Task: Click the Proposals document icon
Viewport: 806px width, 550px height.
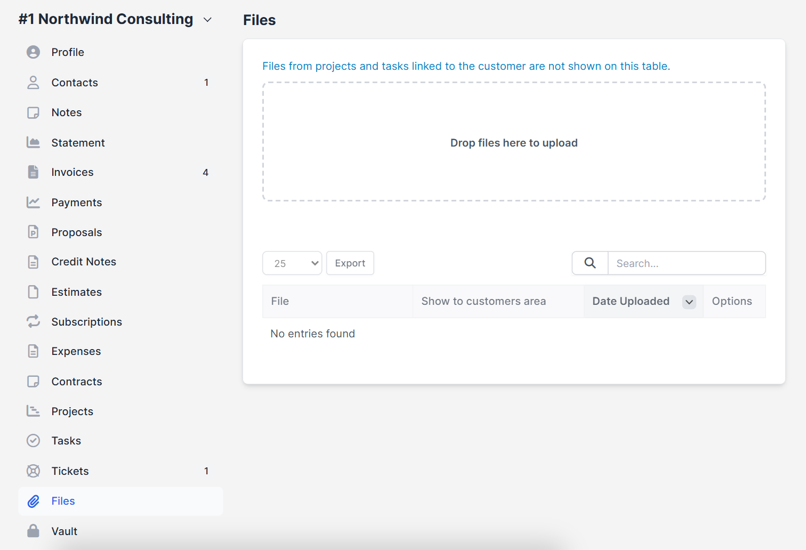Action: pos(33,232)
